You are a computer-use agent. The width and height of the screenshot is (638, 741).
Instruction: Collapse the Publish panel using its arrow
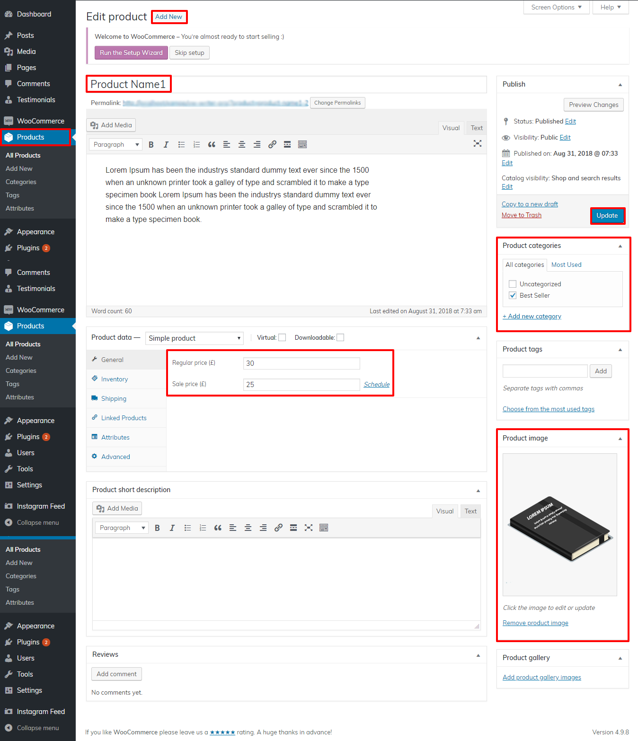(x=620, y=85)
